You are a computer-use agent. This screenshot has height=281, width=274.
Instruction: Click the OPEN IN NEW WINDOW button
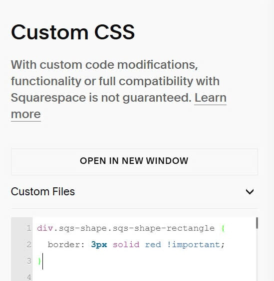pos(134,161)
